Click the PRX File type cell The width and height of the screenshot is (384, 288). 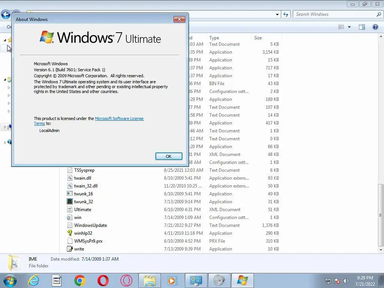click(217, 241)
